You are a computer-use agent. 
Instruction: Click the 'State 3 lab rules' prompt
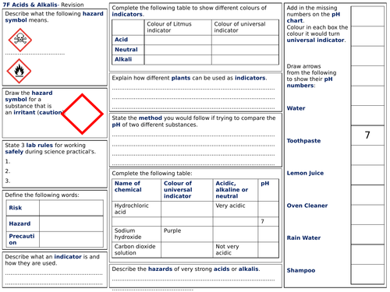(50, 149)
